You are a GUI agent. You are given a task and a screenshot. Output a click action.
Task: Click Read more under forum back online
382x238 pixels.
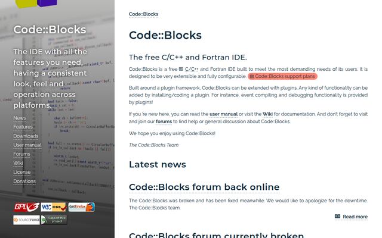click(351, 217)
